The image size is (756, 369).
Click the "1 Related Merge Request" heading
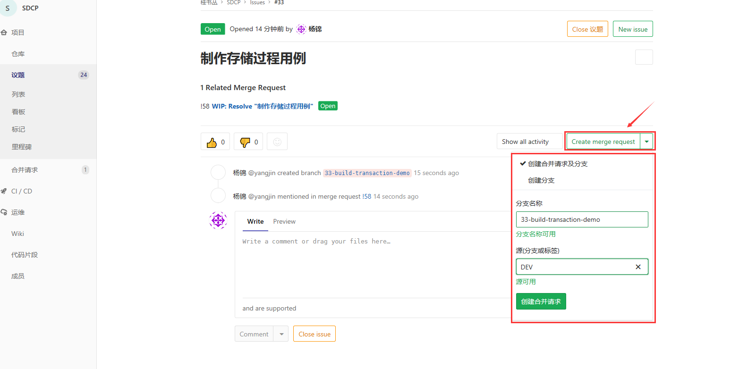pyautogui.click(x=243, y=88)
